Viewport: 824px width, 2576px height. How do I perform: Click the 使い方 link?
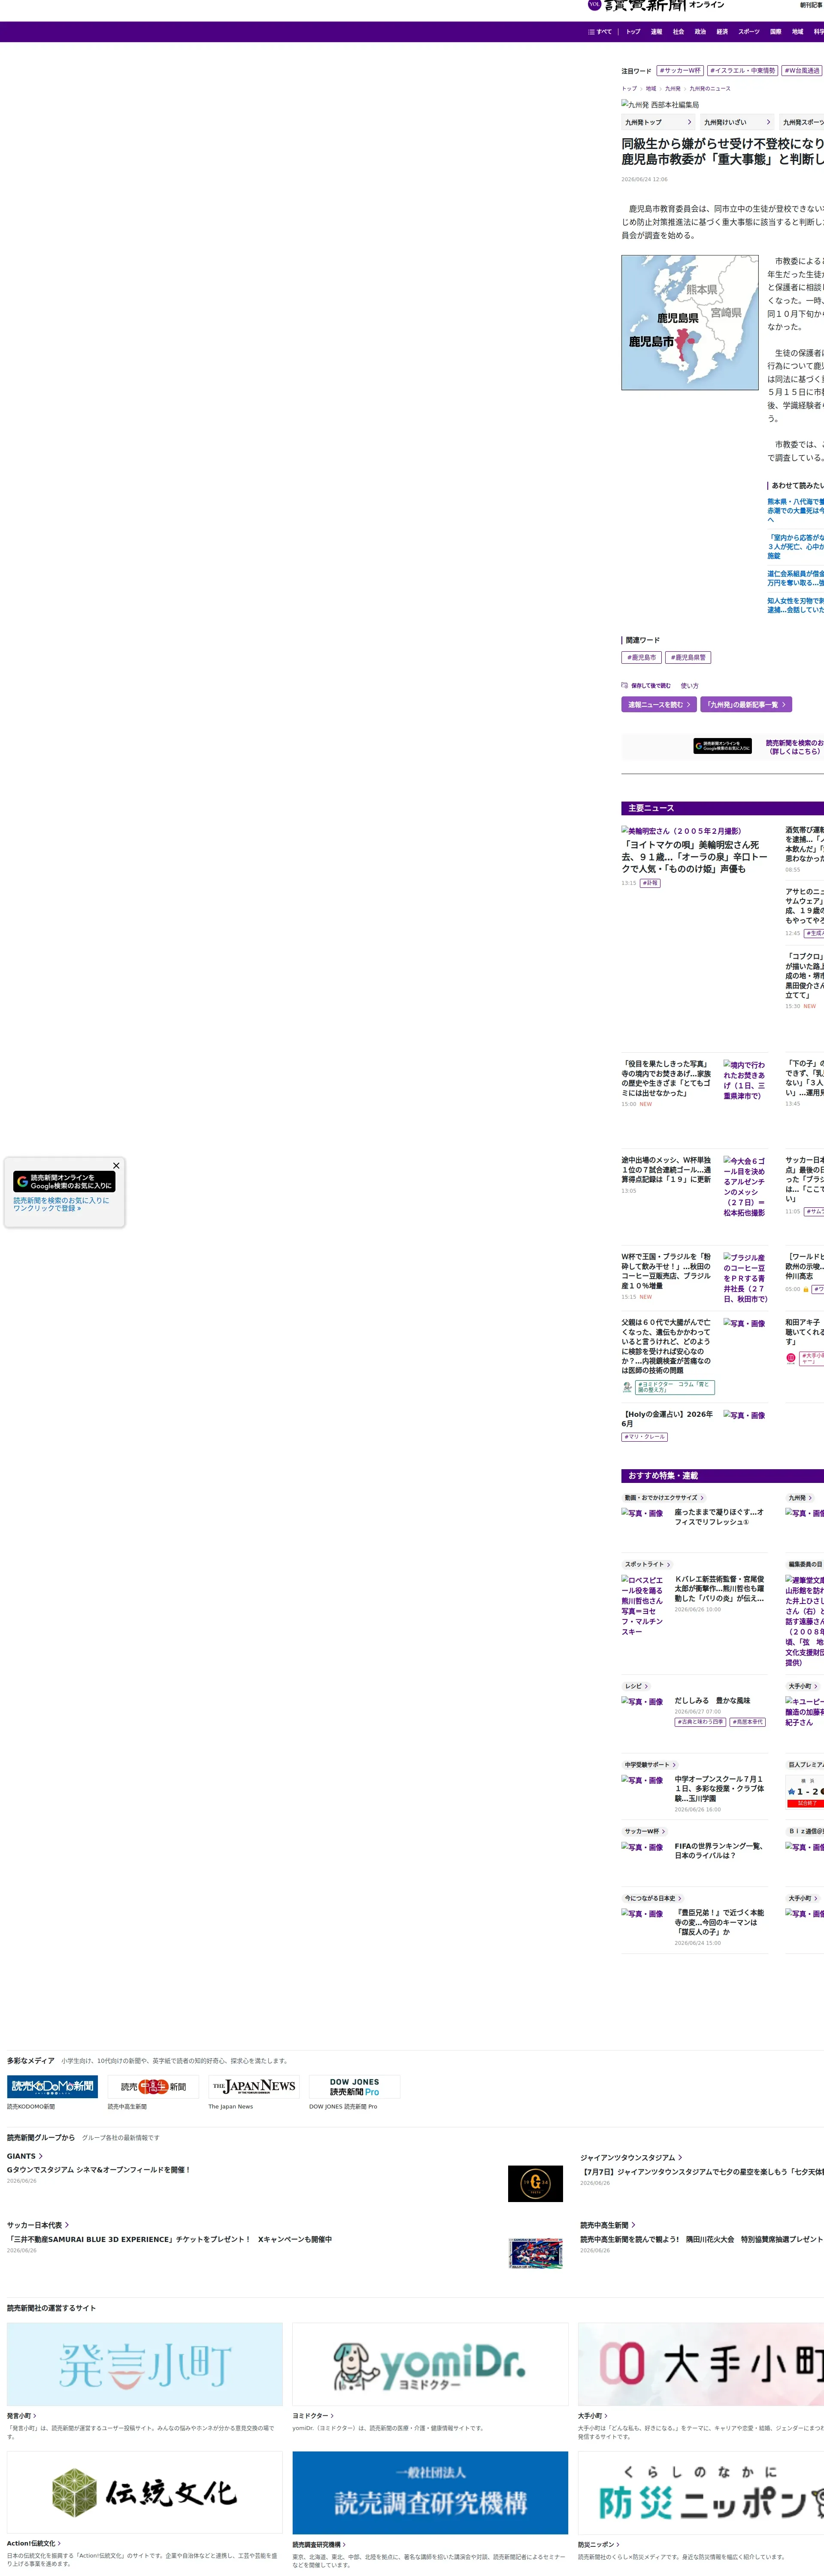690,686
